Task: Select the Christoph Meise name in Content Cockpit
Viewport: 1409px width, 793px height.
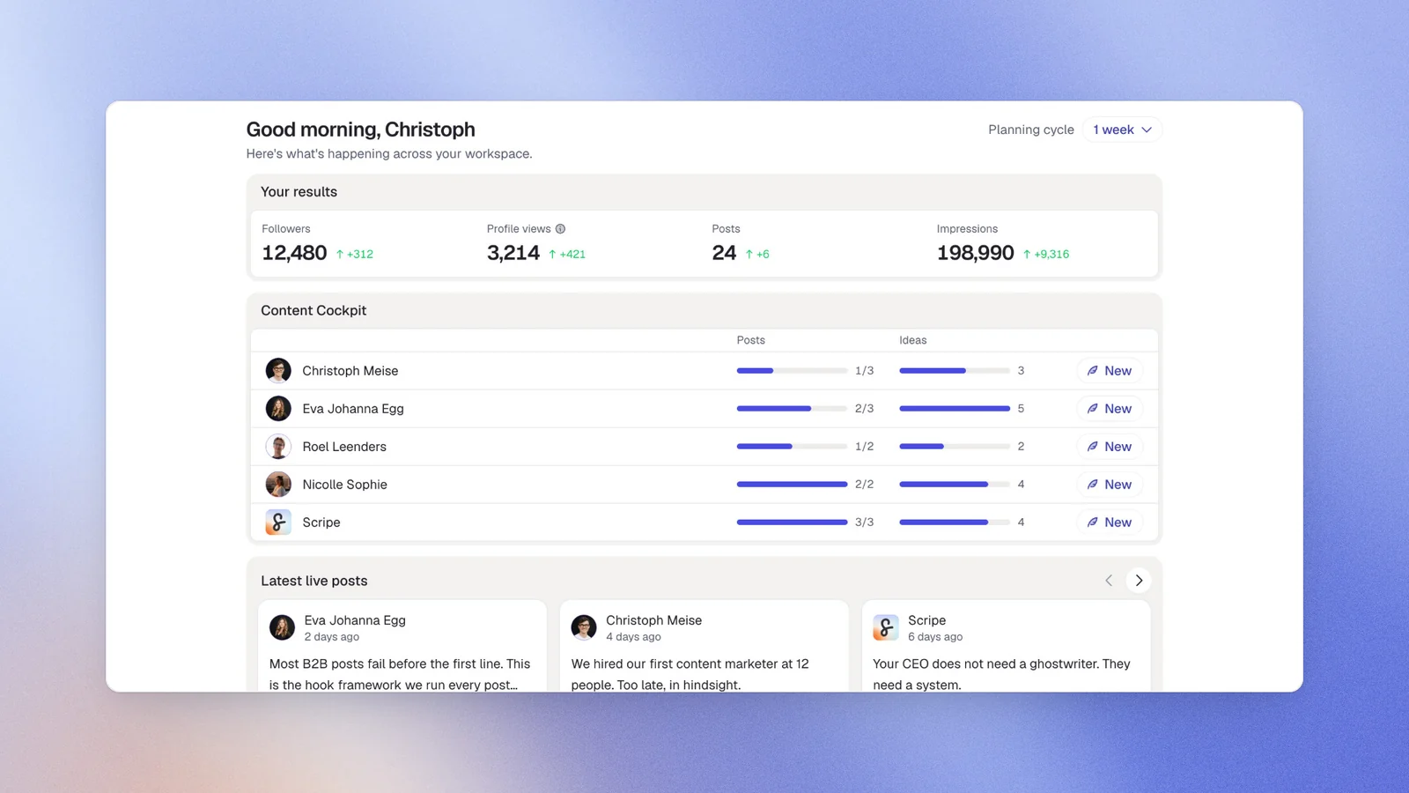Action: [x=350, y=371]
